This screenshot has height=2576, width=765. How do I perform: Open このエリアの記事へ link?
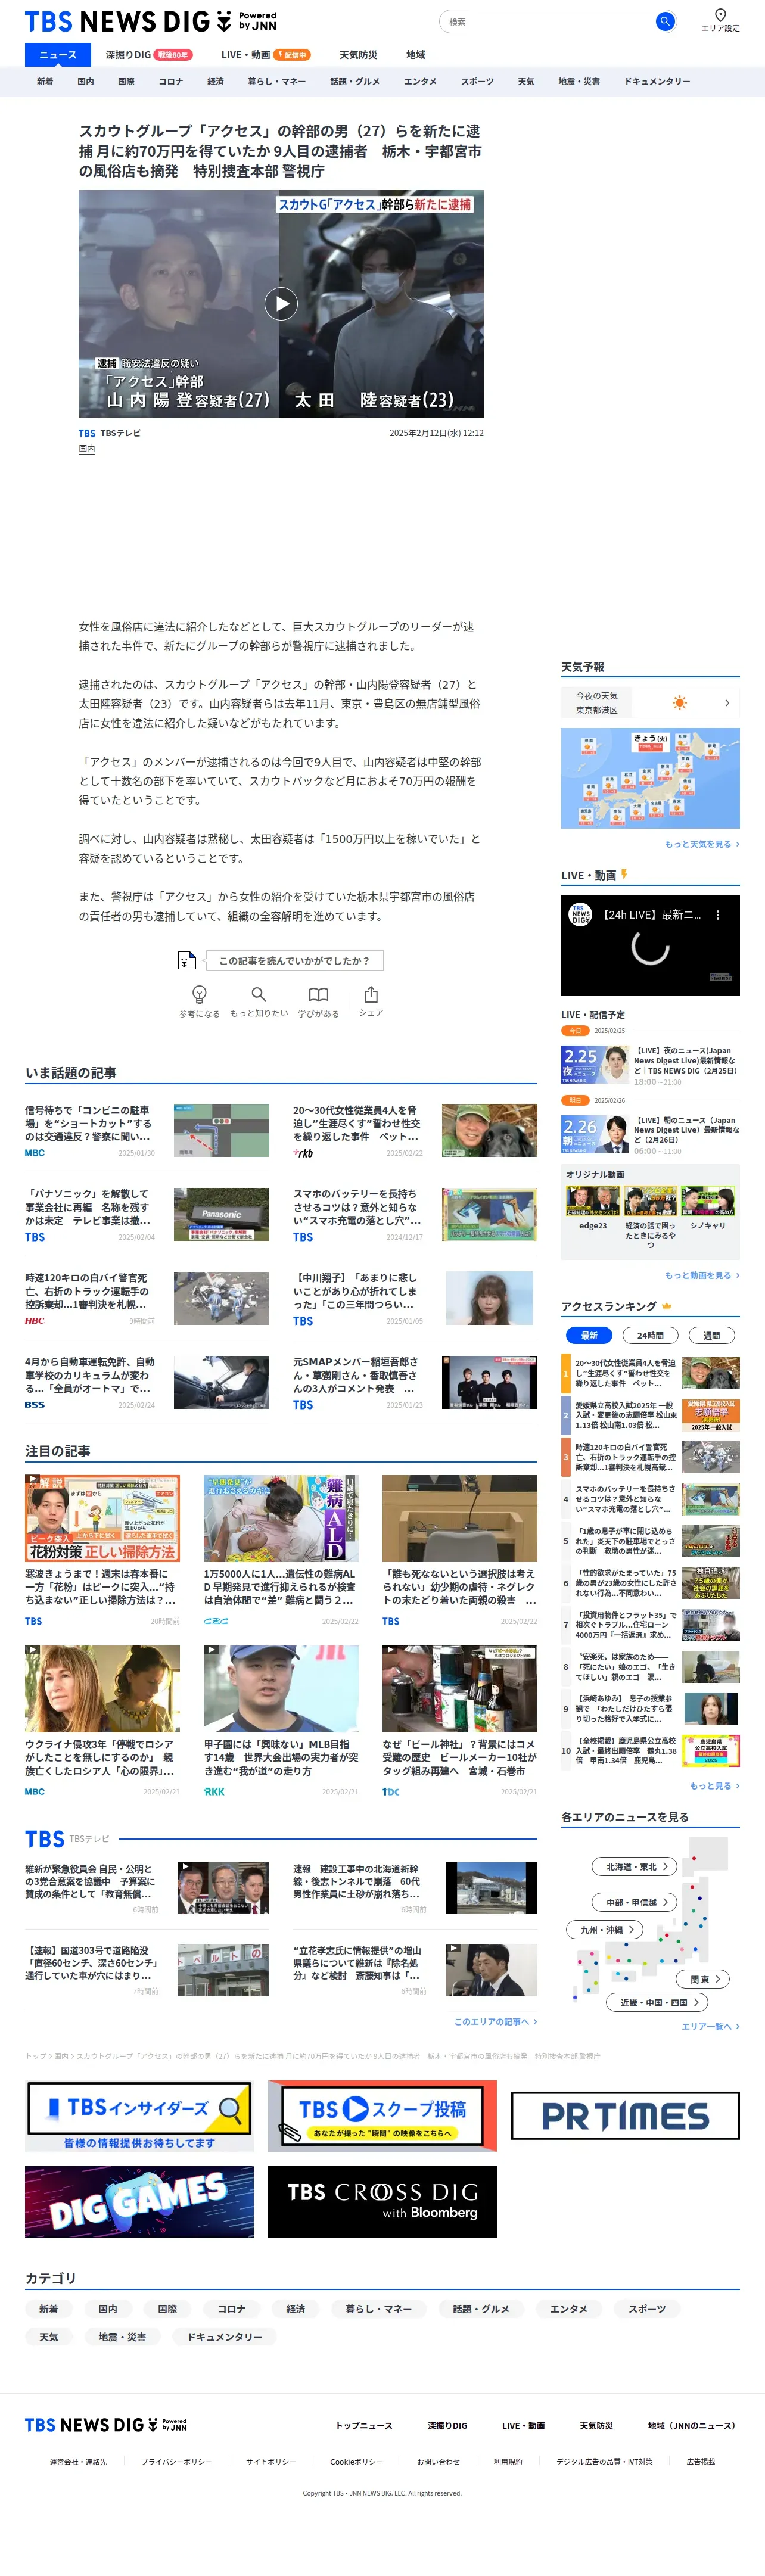(495, 2021)
